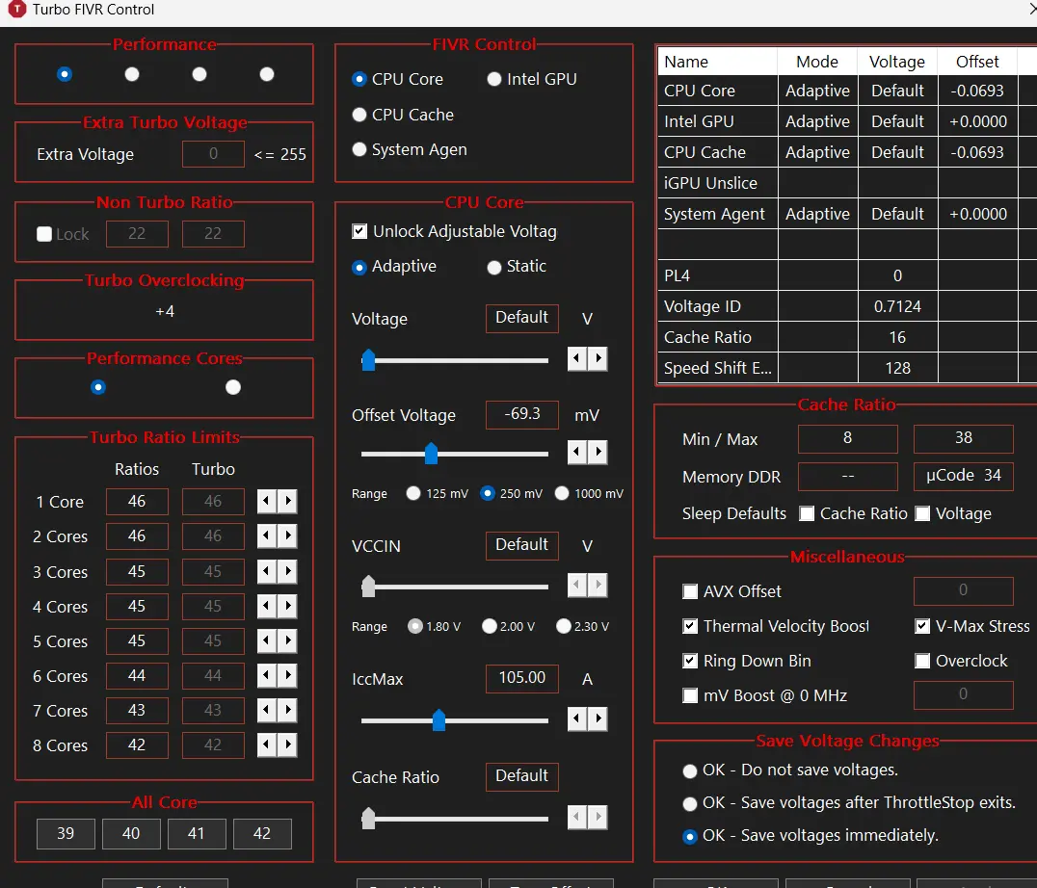Increase the 8 Cores turbo ratio with right arrow
Screen dimensions: 1037x888
pyautogui.click(x=288, y=744)
